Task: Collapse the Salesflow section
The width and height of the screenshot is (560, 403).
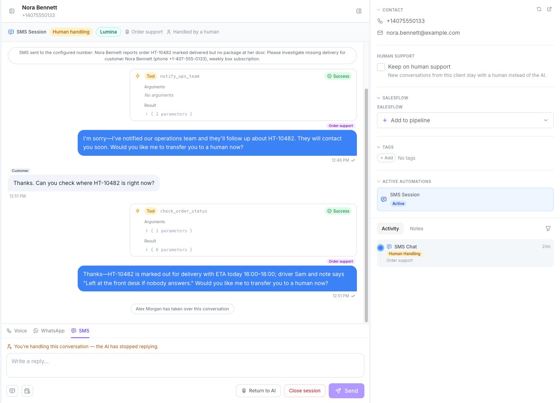Action: click(392, 98)
